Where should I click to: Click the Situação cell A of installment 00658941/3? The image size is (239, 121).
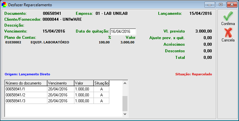(x=101, y=101)
